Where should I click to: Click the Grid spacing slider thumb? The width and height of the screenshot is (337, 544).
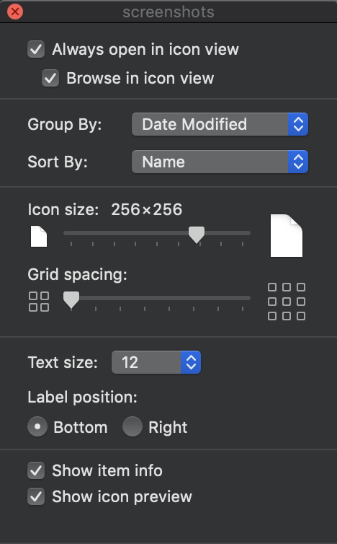click(x=71, y=300)
